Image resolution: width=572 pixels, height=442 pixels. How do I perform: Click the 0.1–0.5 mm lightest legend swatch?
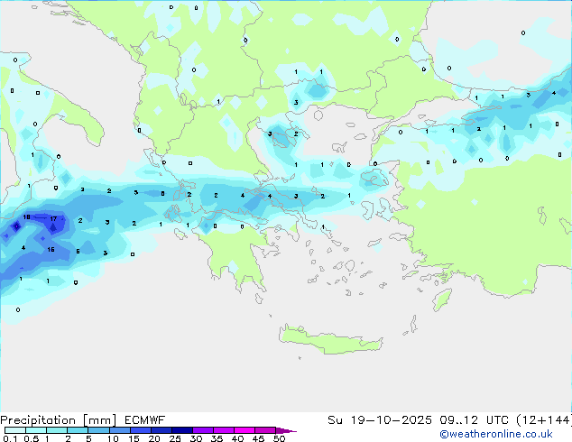(15, 430)
